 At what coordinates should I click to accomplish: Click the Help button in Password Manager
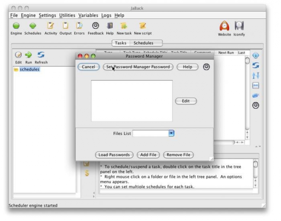click(x=187, y=67)
